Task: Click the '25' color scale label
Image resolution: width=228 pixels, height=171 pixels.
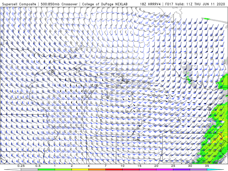Action: (173, 166)
